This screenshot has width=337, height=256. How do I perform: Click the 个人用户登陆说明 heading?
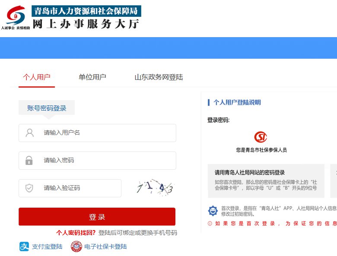(x=237, y=102)
